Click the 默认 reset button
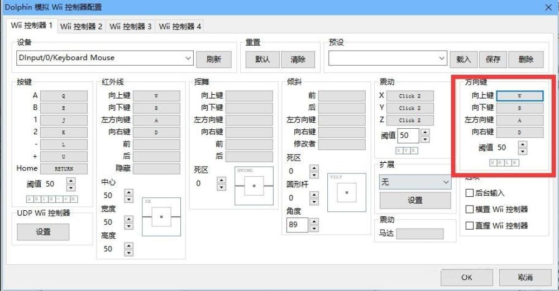This screenshot has height=291, width=559. (x=262, y=60)
